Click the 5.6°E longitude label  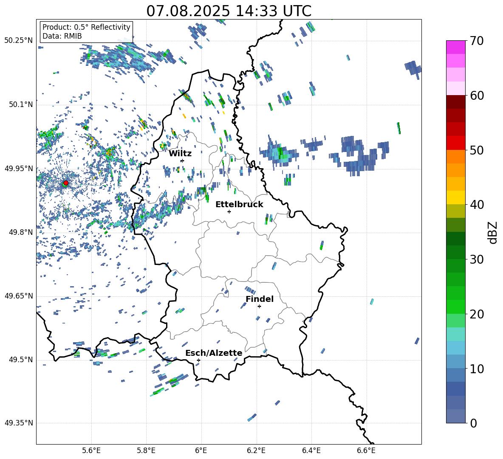point(91,451)
